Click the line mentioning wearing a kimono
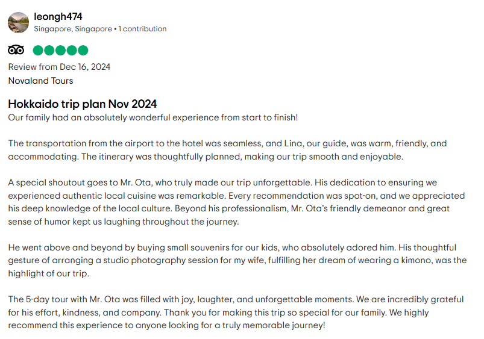 pos(237,260)
